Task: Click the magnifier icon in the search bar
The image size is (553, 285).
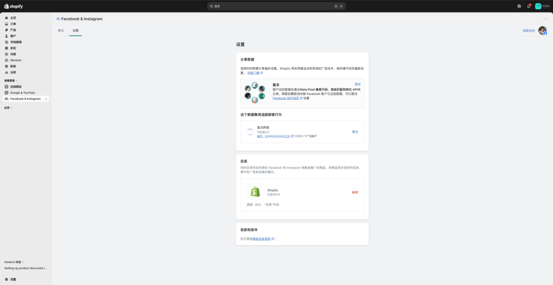Action: click(x=211, y=6)
